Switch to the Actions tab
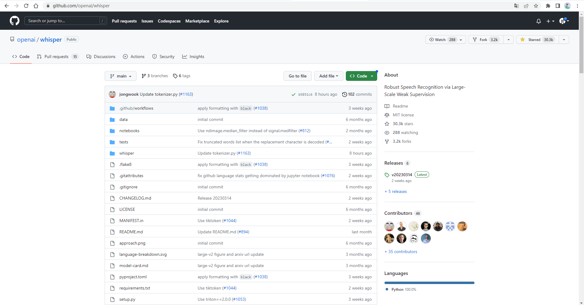Image resolution: width=584 pixels, height=305 pixels. click(134, 57)
